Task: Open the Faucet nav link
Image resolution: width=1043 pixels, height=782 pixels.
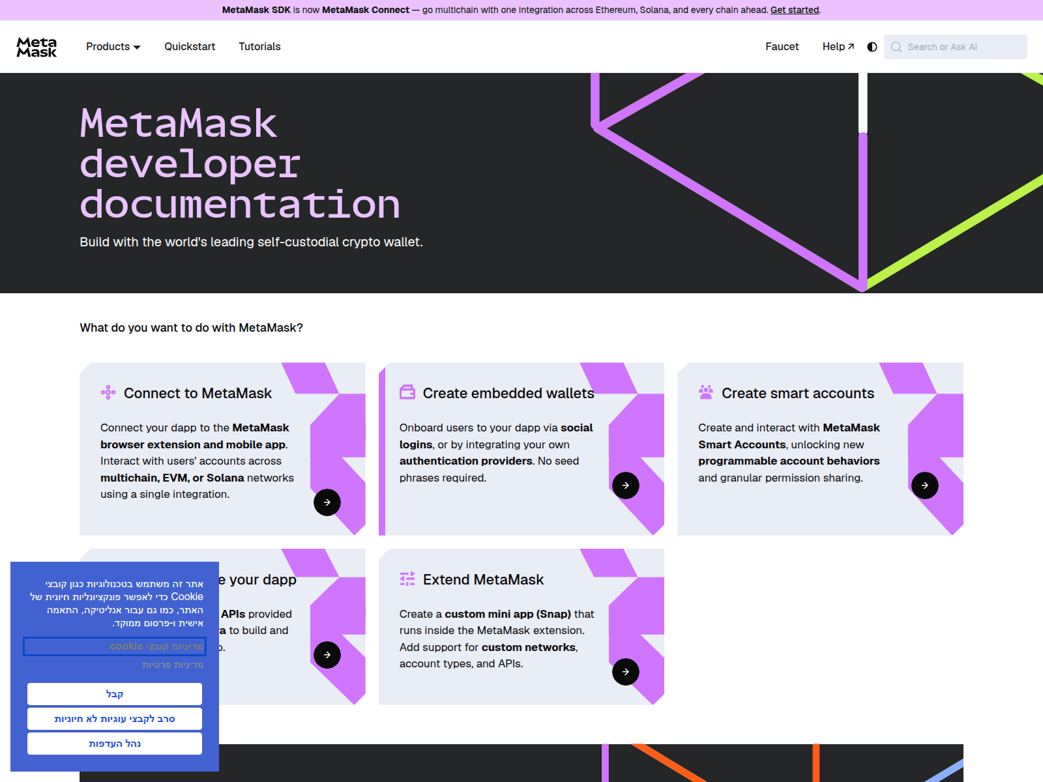Action: 782,47
